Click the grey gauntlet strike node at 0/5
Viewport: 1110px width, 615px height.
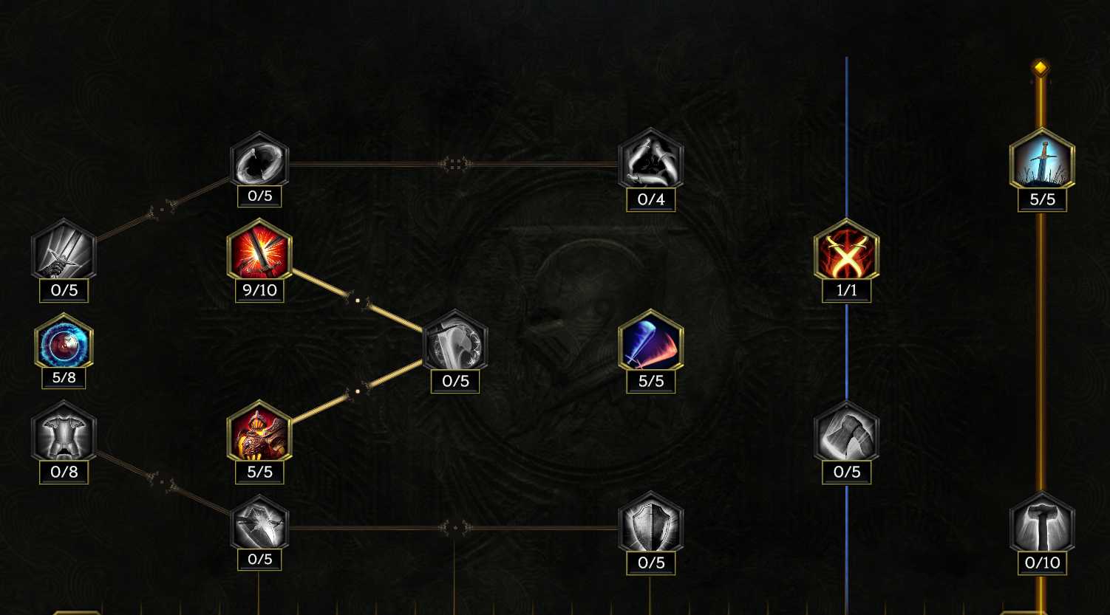pos(64,251)
